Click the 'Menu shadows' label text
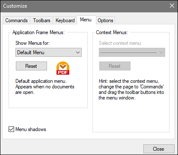178x155 pixels. [31, 129]
